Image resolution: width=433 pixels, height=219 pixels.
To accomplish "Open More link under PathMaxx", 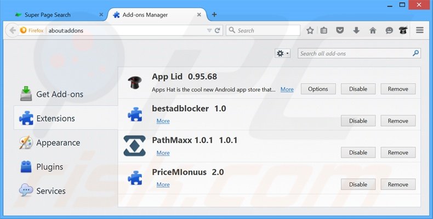I will [x=163, y=153].
